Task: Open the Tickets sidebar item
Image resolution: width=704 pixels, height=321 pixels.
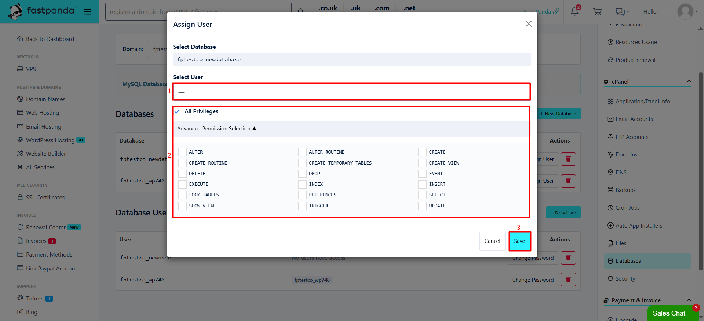Action: [35, 298]
